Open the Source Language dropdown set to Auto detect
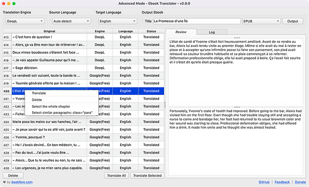Screen dimensions: 309x187 click(71, 21)
